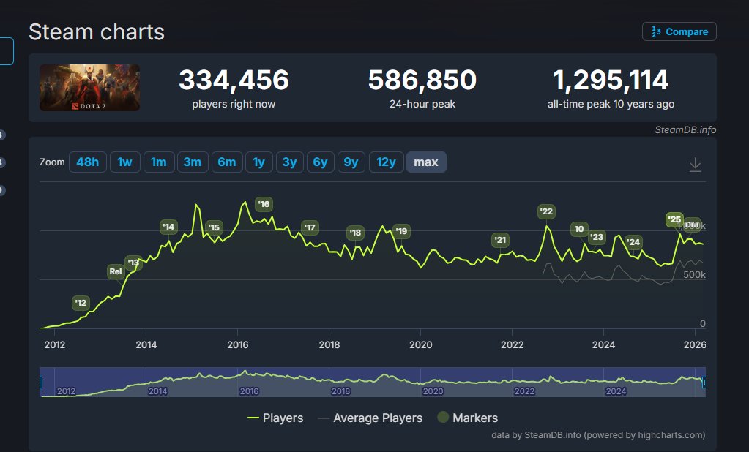This screenshot has width=749, height=452.
Task: Click the Rel chart marker
Action: [x=116, y=271]
